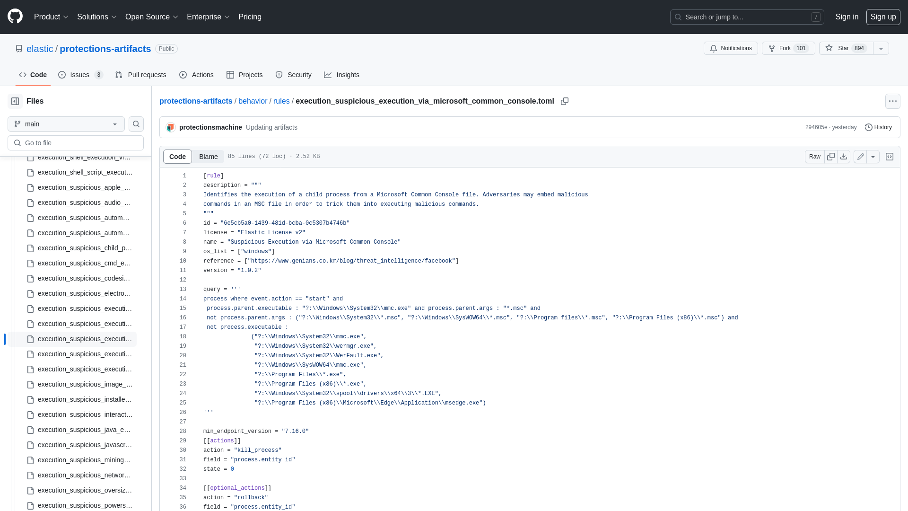Screen dimensions: 908x511
Task: Open the Actions tab
Action: 197,75
